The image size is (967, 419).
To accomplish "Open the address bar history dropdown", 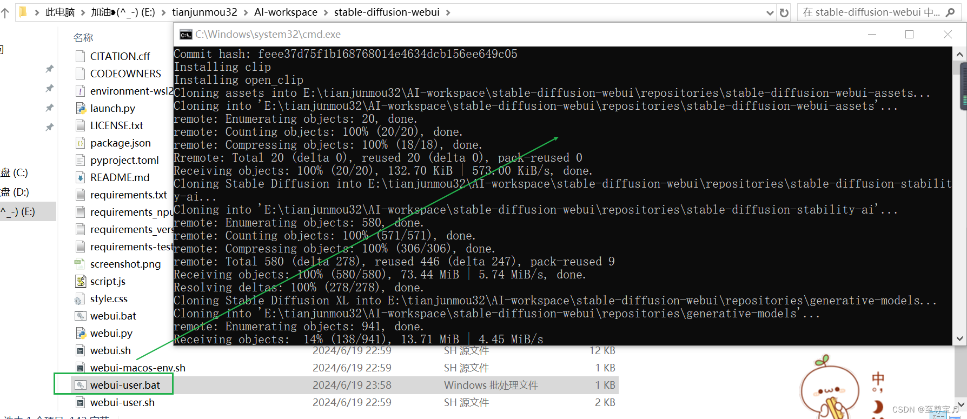I will (770, 12).
